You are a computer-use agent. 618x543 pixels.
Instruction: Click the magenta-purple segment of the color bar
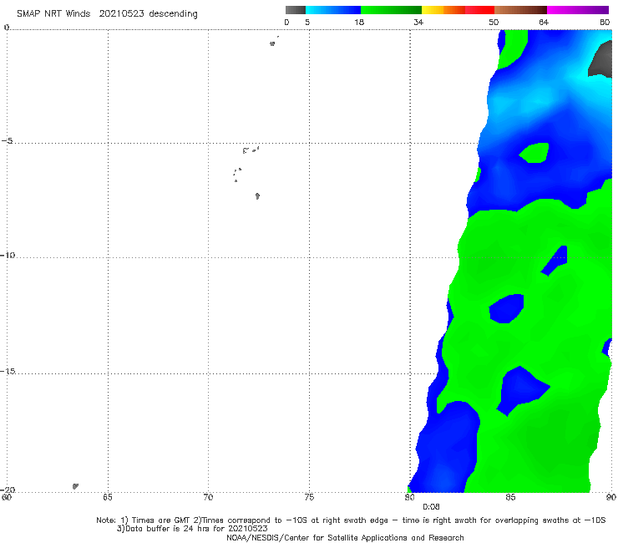578,10
